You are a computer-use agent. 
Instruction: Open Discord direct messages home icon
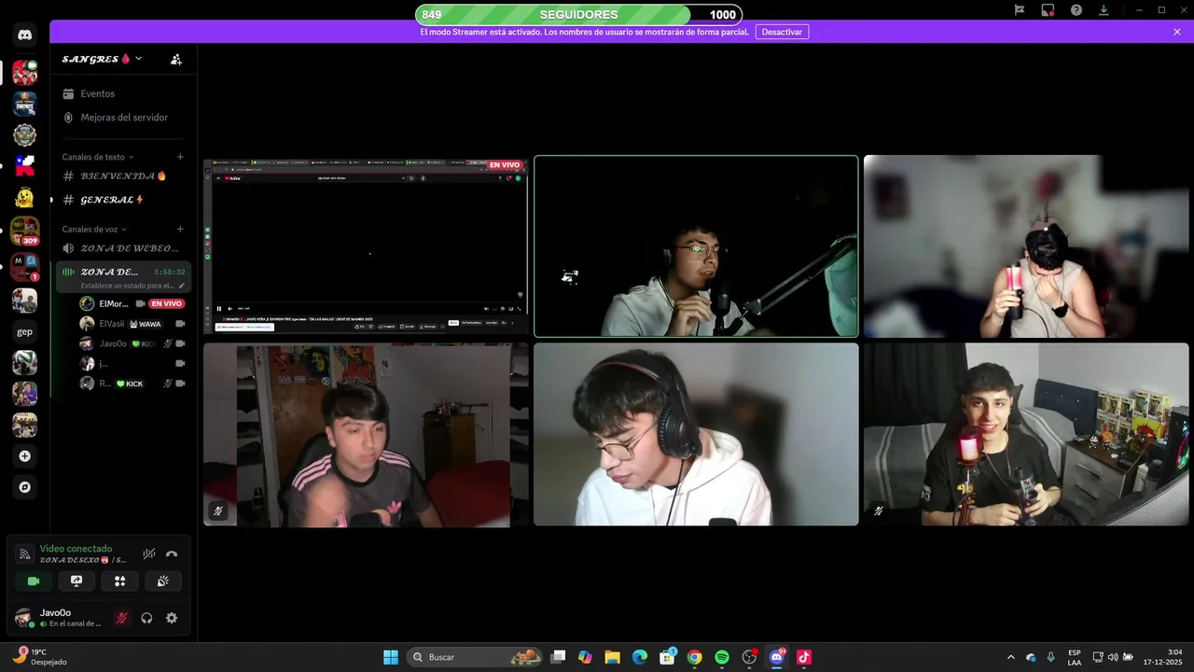[25, 35]
